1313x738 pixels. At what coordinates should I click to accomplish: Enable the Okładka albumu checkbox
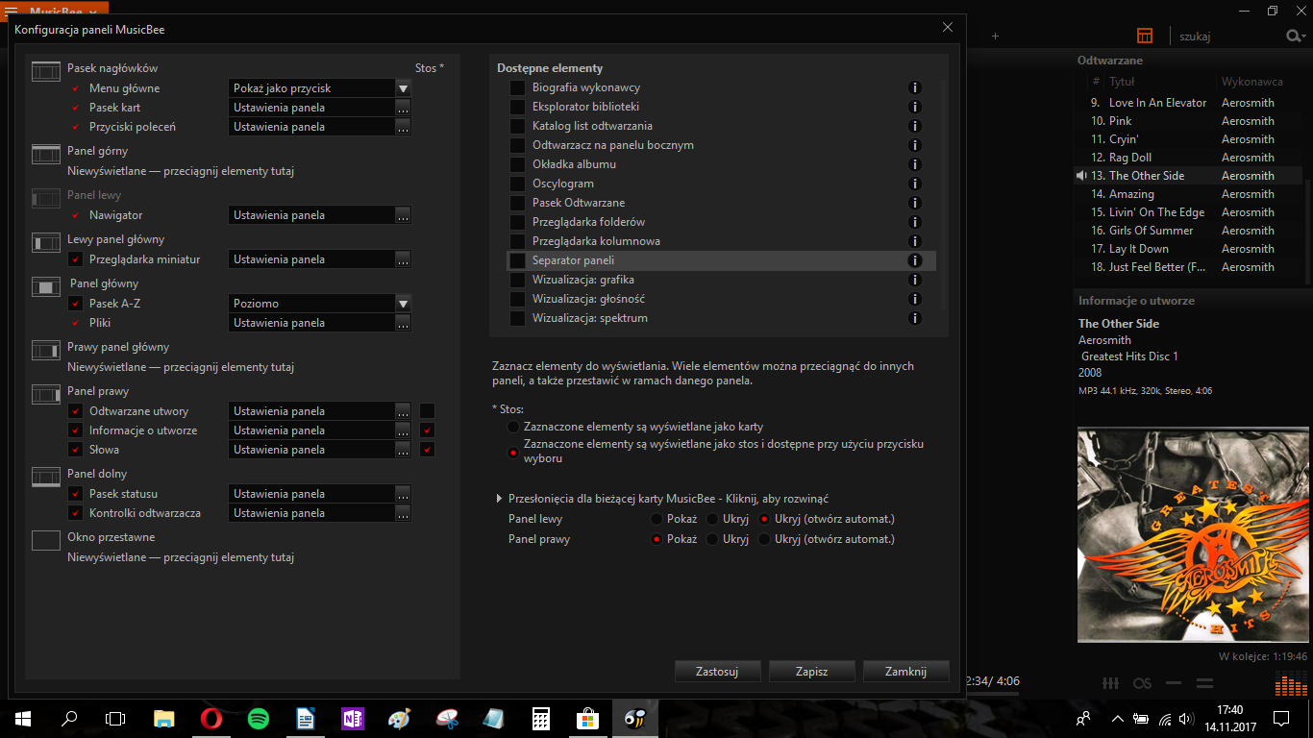(517, 164)
